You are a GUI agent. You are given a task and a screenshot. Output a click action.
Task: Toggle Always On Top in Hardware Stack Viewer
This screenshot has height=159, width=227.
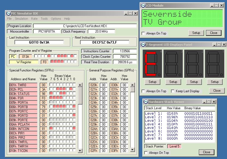[146, 153]
